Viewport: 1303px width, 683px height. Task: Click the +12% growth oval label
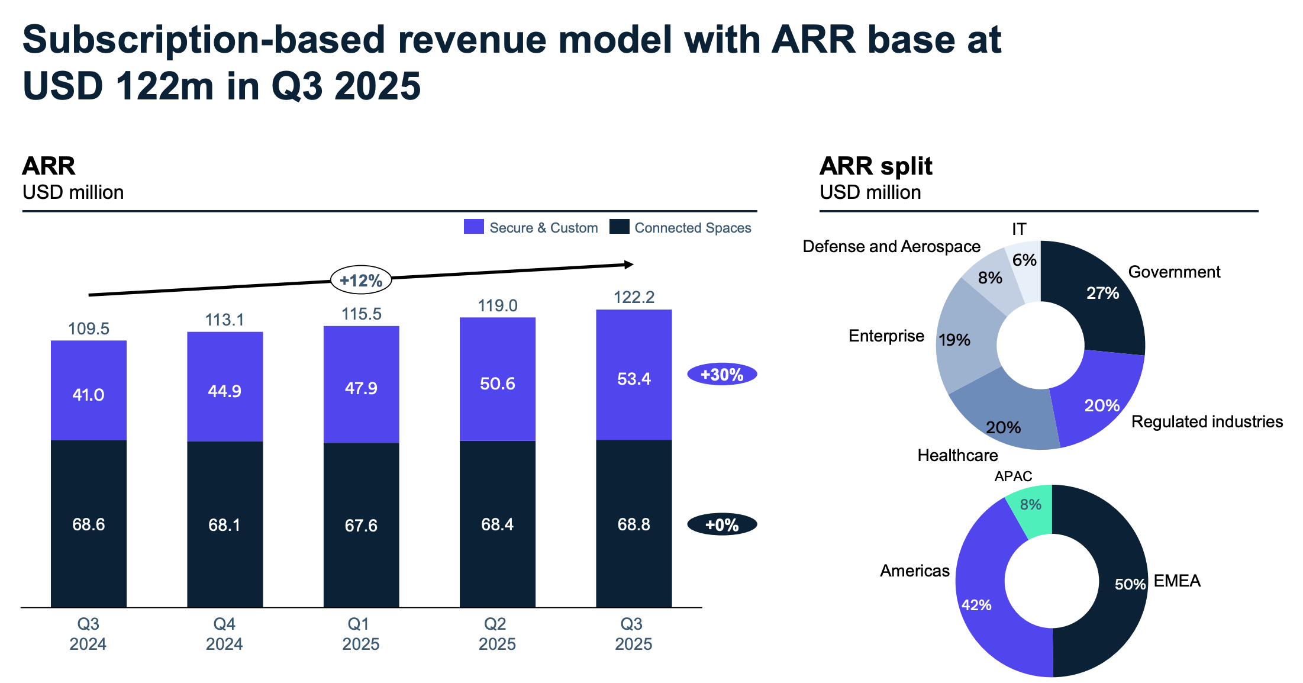[361, 281]
